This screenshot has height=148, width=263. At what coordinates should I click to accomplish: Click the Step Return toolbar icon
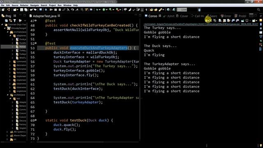(77, 10)
